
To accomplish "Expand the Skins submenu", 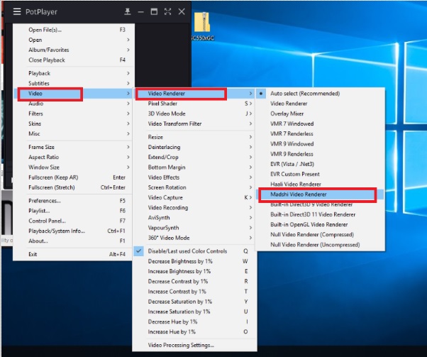I will pyautogui.click(x=74, y=123).
